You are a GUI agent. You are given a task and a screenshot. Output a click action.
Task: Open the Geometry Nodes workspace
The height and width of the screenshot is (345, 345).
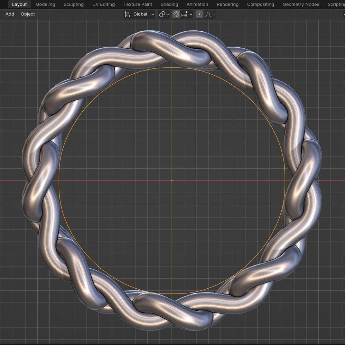pyautogui.click(x=301, y=4)
